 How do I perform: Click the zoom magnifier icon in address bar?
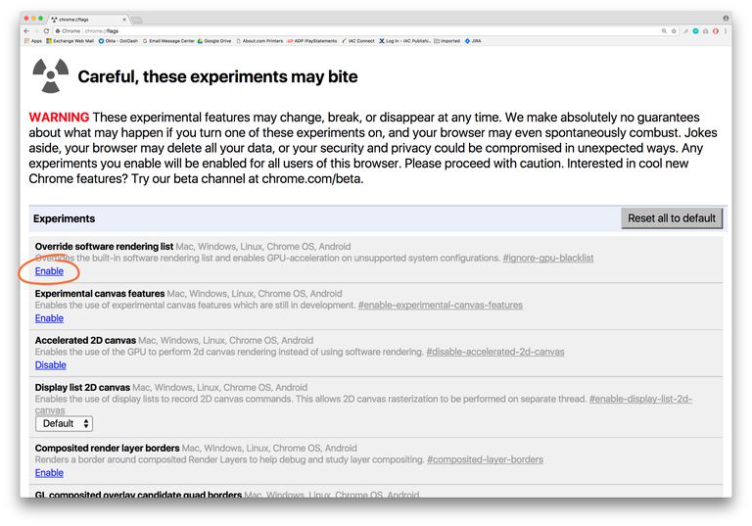[664, 31]
